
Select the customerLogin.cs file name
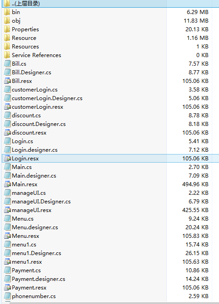point(34,90)
